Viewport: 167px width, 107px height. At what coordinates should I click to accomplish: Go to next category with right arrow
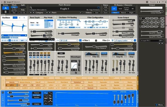[33, 13]
